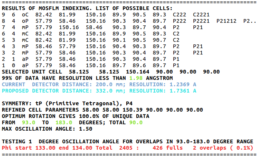Click red total reflections count 2405
259x156 pixels.
point(126,148)
